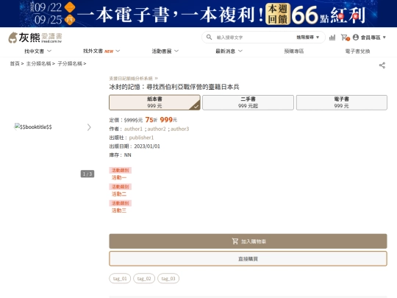Select the tag_01 tag
This screenshot has width=397, height=298.
coord(120,278)
